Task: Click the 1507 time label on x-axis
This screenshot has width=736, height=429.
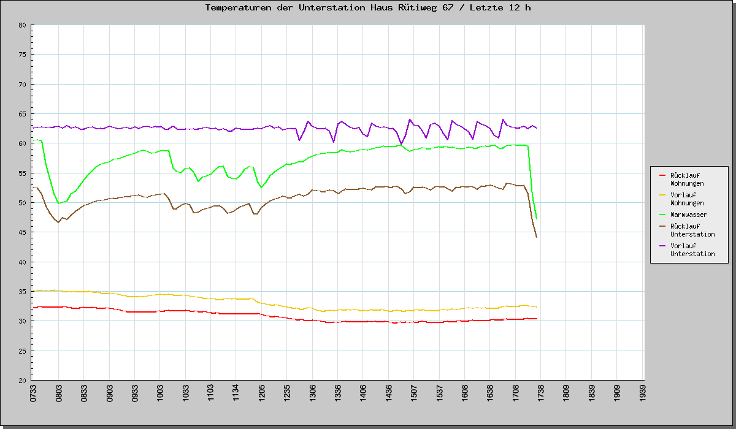Action: point(413,393)
